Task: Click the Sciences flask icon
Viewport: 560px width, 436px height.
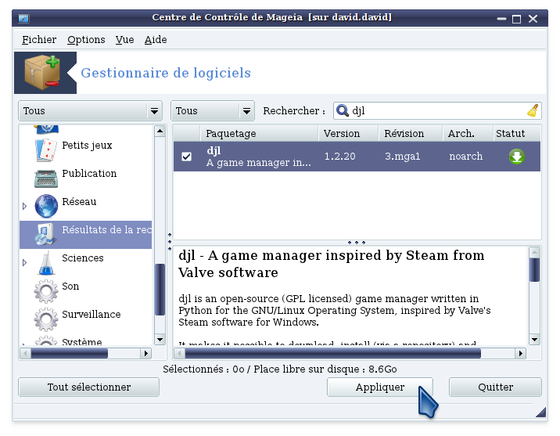Action: click(x=46, y=263)
